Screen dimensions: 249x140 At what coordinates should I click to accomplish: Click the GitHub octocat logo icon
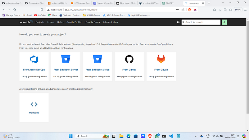click(x=129, y=59)
